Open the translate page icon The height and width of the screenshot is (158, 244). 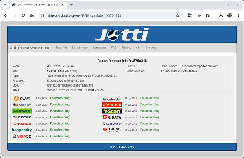190,15
